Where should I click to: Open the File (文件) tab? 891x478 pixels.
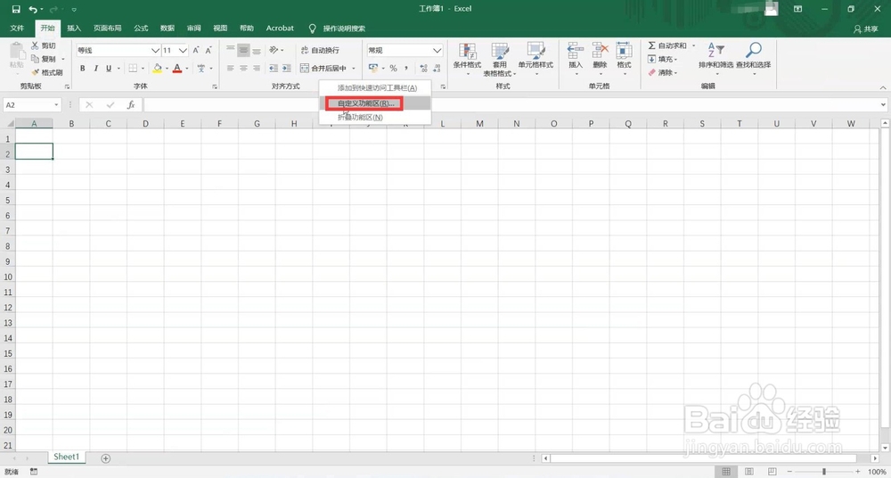click(17, 28)
